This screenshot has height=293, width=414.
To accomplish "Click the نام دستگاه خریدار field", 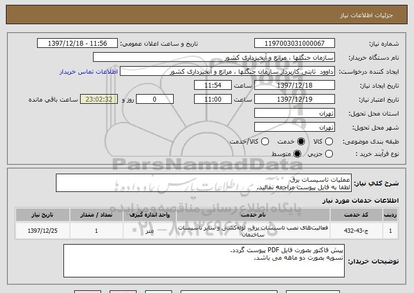I will [x=214, y=58].
